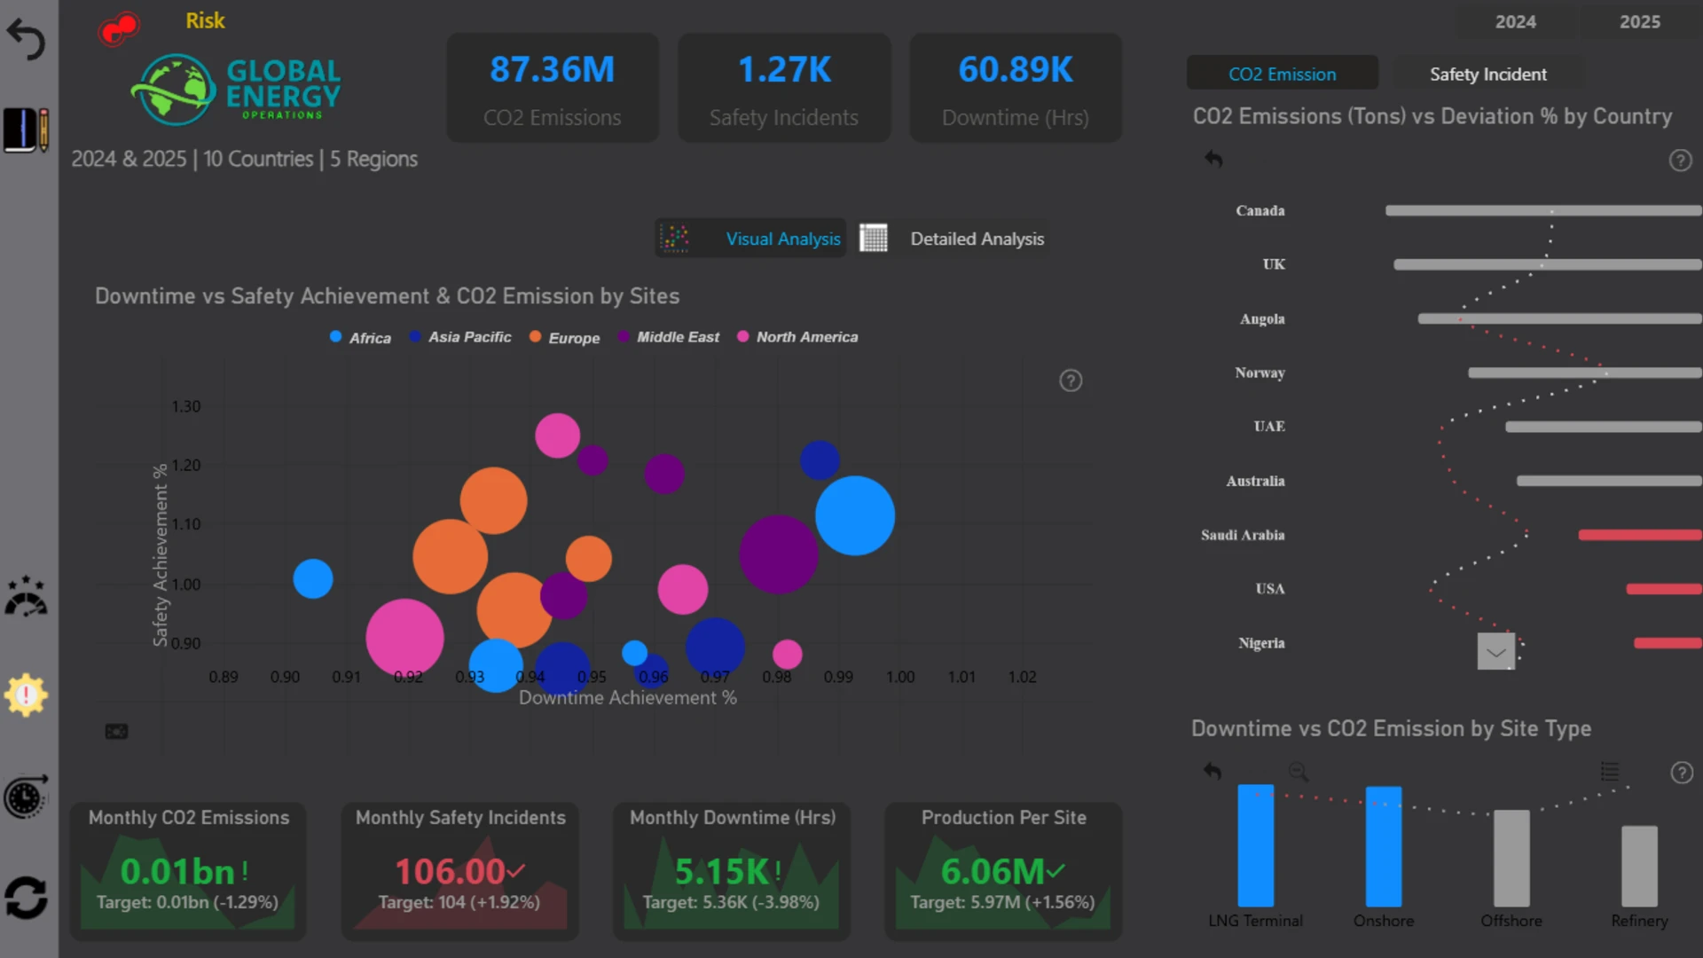1703x958 pixels.
Task: Toggle Africa in the region legend
Action: [360, 337]
